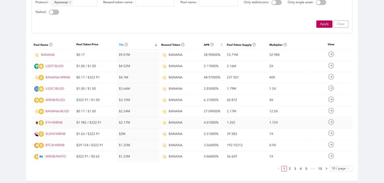Click help icon next to Pool Name
This screenshot has height=183, width=384.
coord(51,45)
